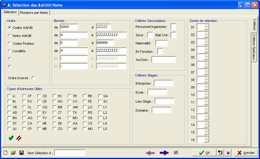The height and width of the screenshot is (159, 260).
Task: Open a saved selection via folder icon
Action: [x=13, y=152]
